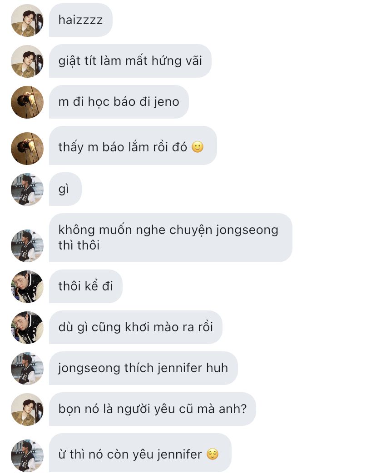Open the avatar next to "thôi kể đi"

click(x=27, y=287)
